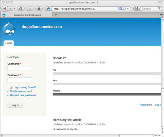Click the Stop loading X button
The width and height of the screenshot is (164, 137).
pos(30,9)
